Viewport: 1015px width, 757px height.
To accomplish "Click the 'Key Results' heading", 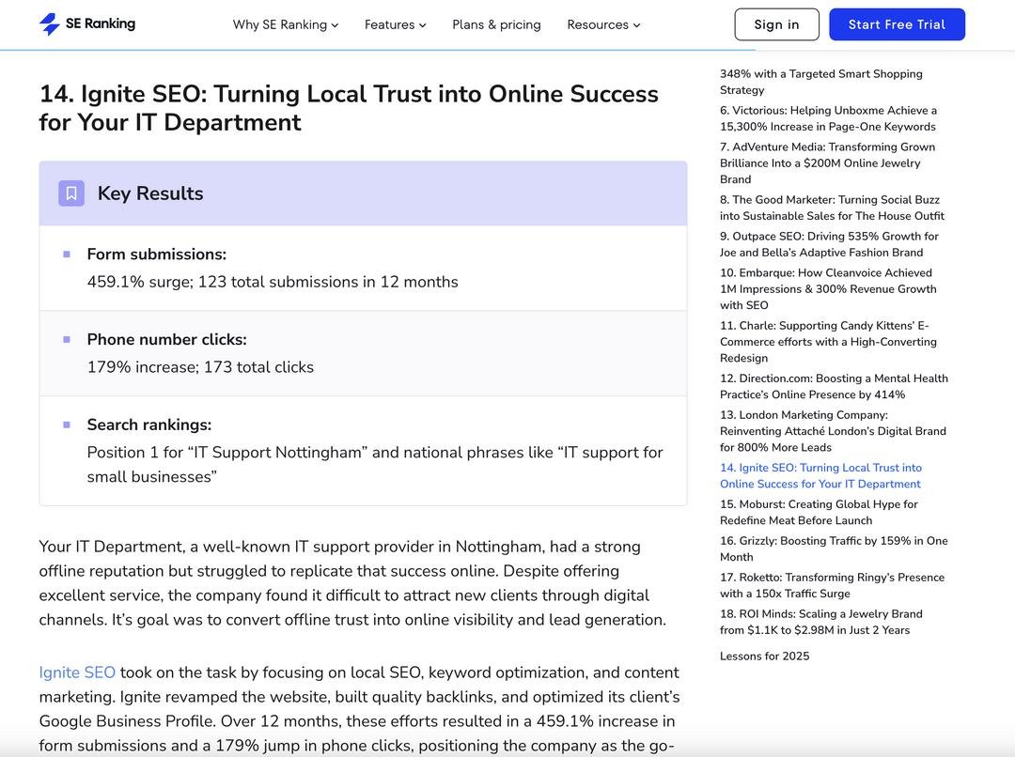I will pyautogui.click(x=150, y=193).
